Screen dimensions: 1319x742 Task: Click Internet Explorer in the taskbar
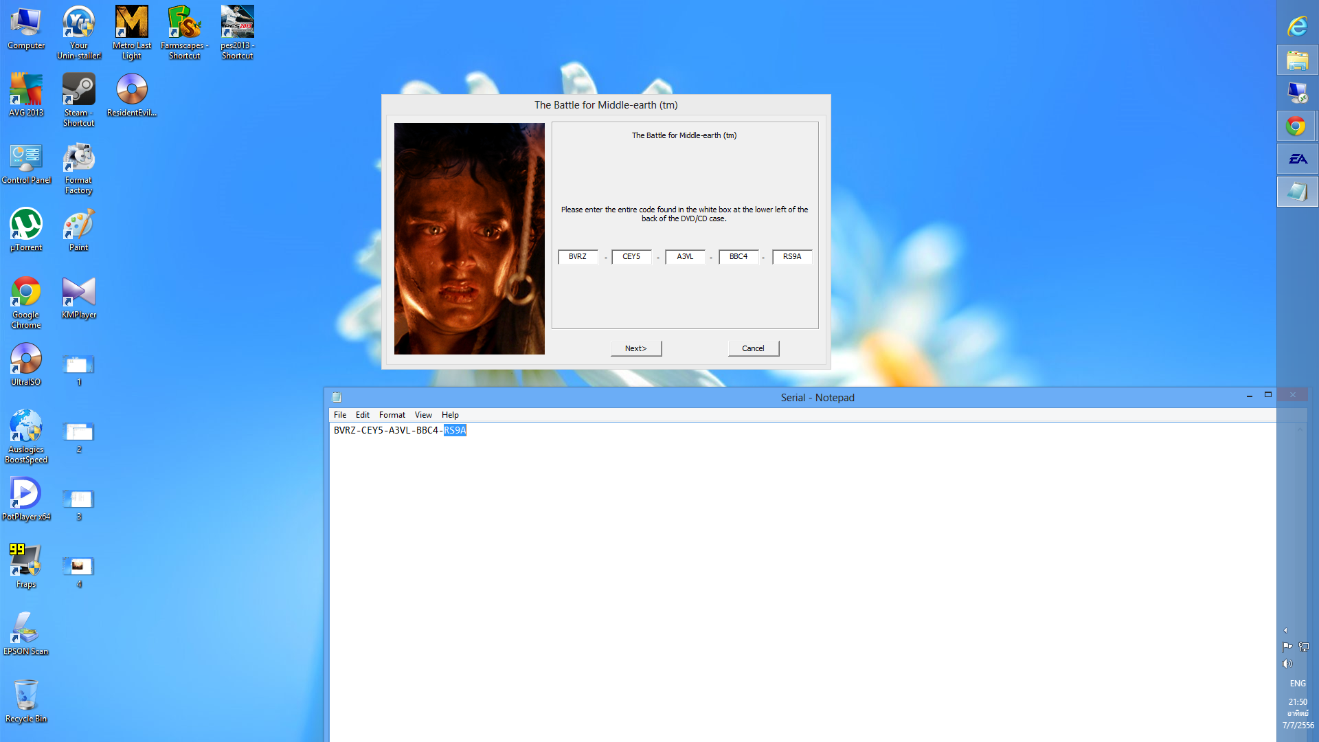coord(1297,27)
